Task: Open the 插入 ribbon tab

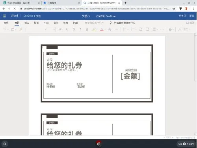Action: pyautogui.click(x=27, y=23)
